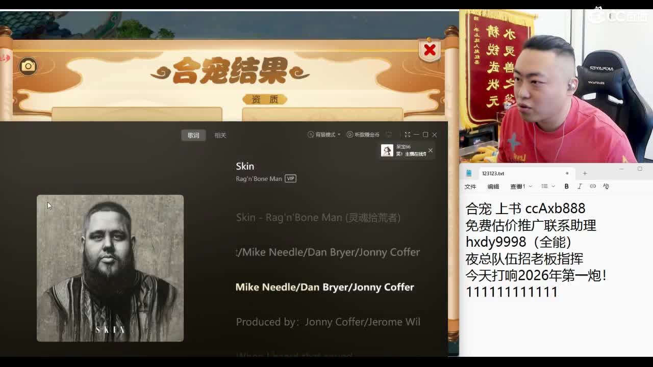Image resolution: width=653 pixels, height=367 pixels.
Task: Click the screenshot camera icon on the pet result window
Action: (x=27, y=66)
